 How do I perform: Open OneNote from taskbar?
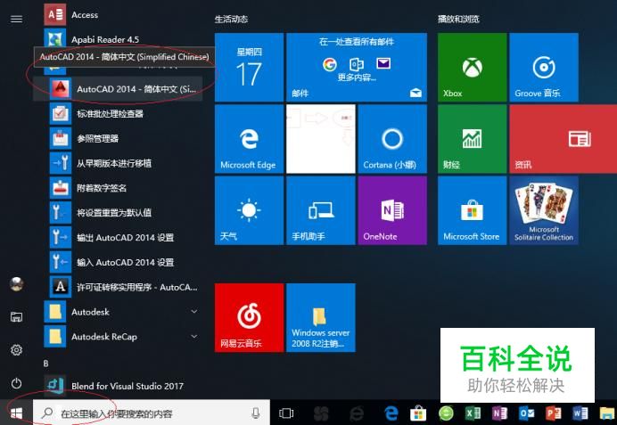(499, 413)
